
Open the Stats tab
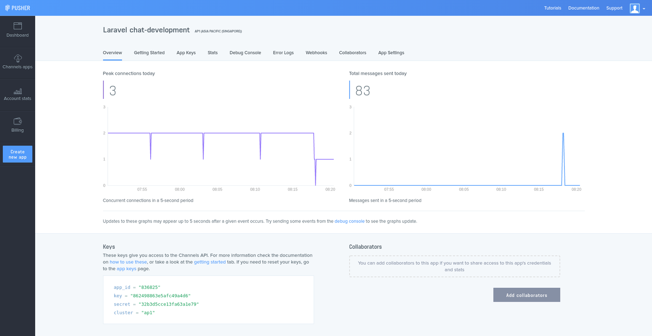213,53
